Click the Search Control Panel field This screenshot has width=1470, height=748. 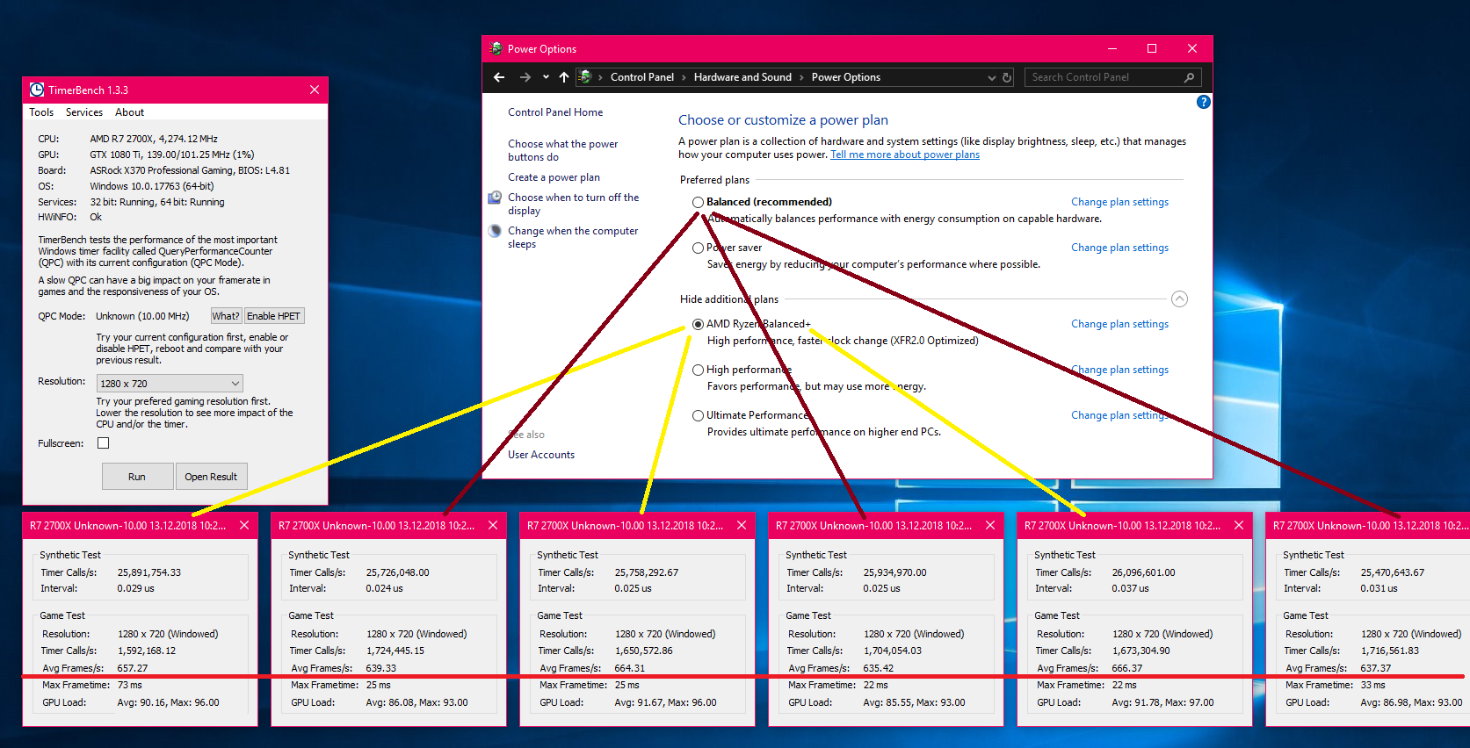1112,77
